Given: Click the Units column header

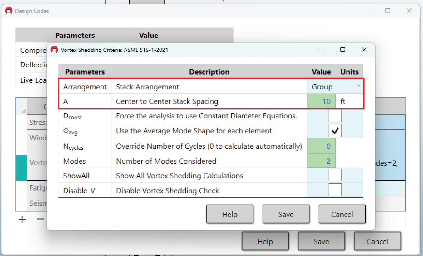Looking at the screenshot, I should tap(349, 72).
